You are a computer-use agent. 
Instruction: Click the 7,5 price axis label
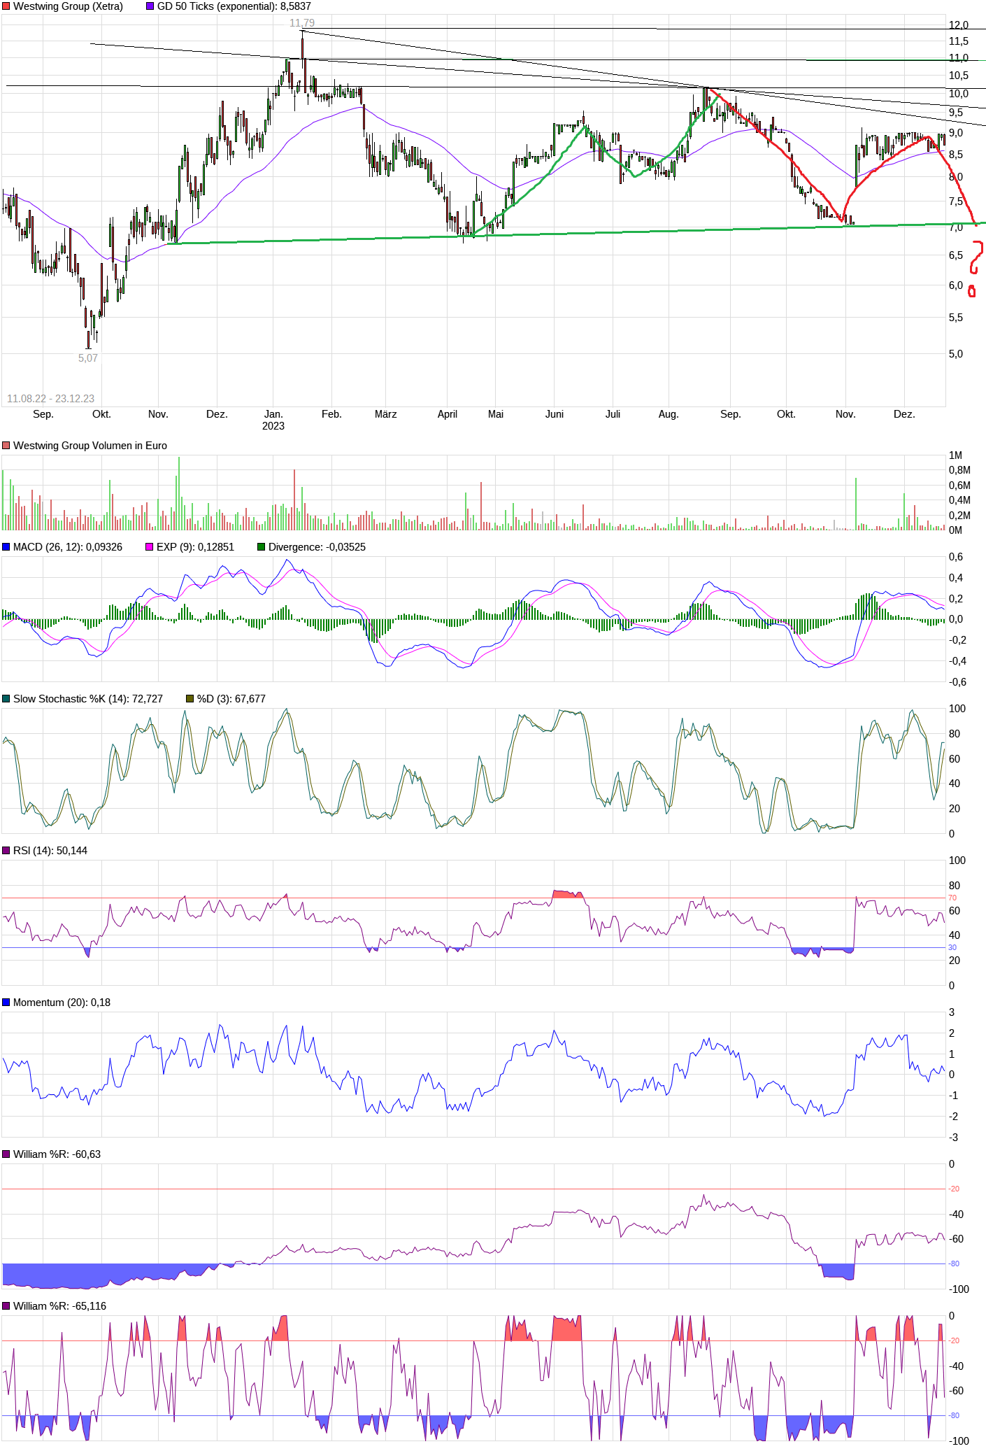(956, 201)
